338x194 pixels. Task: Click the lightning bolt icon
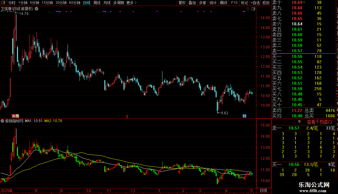tap(299, 122)
